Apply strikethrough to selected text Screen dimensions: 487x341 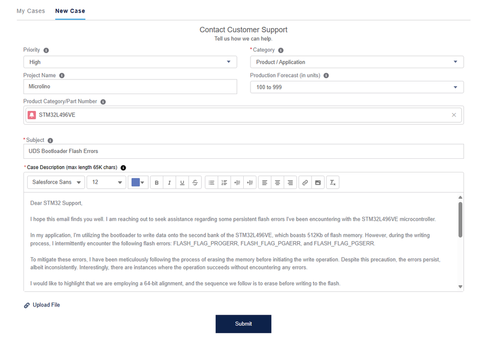195,183
